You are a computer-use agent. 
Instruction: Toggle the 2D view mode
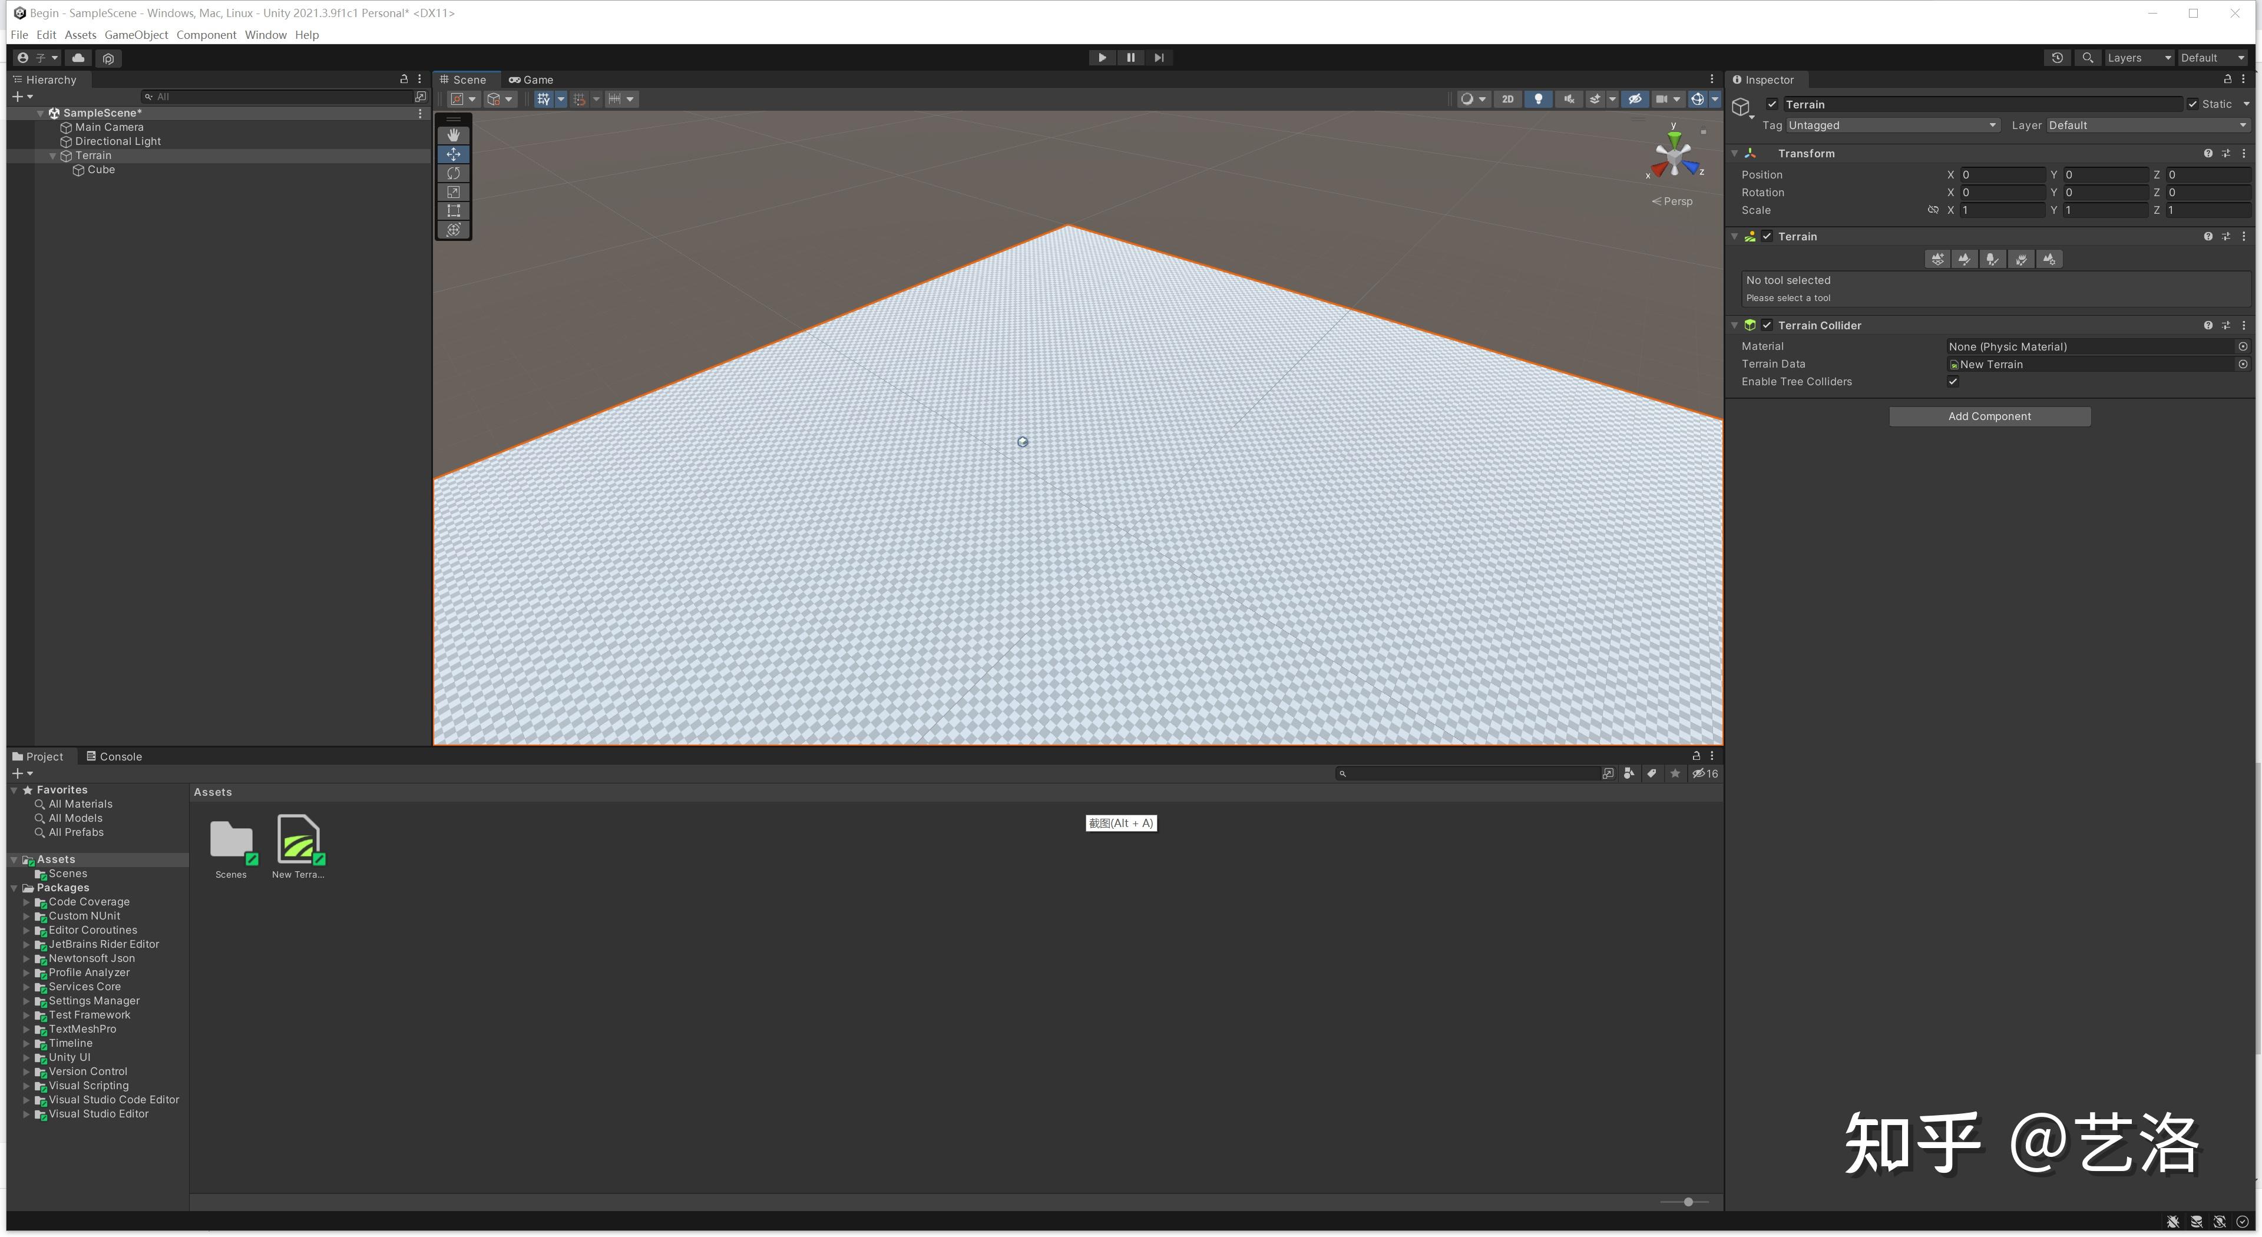tap(1508, 99)
